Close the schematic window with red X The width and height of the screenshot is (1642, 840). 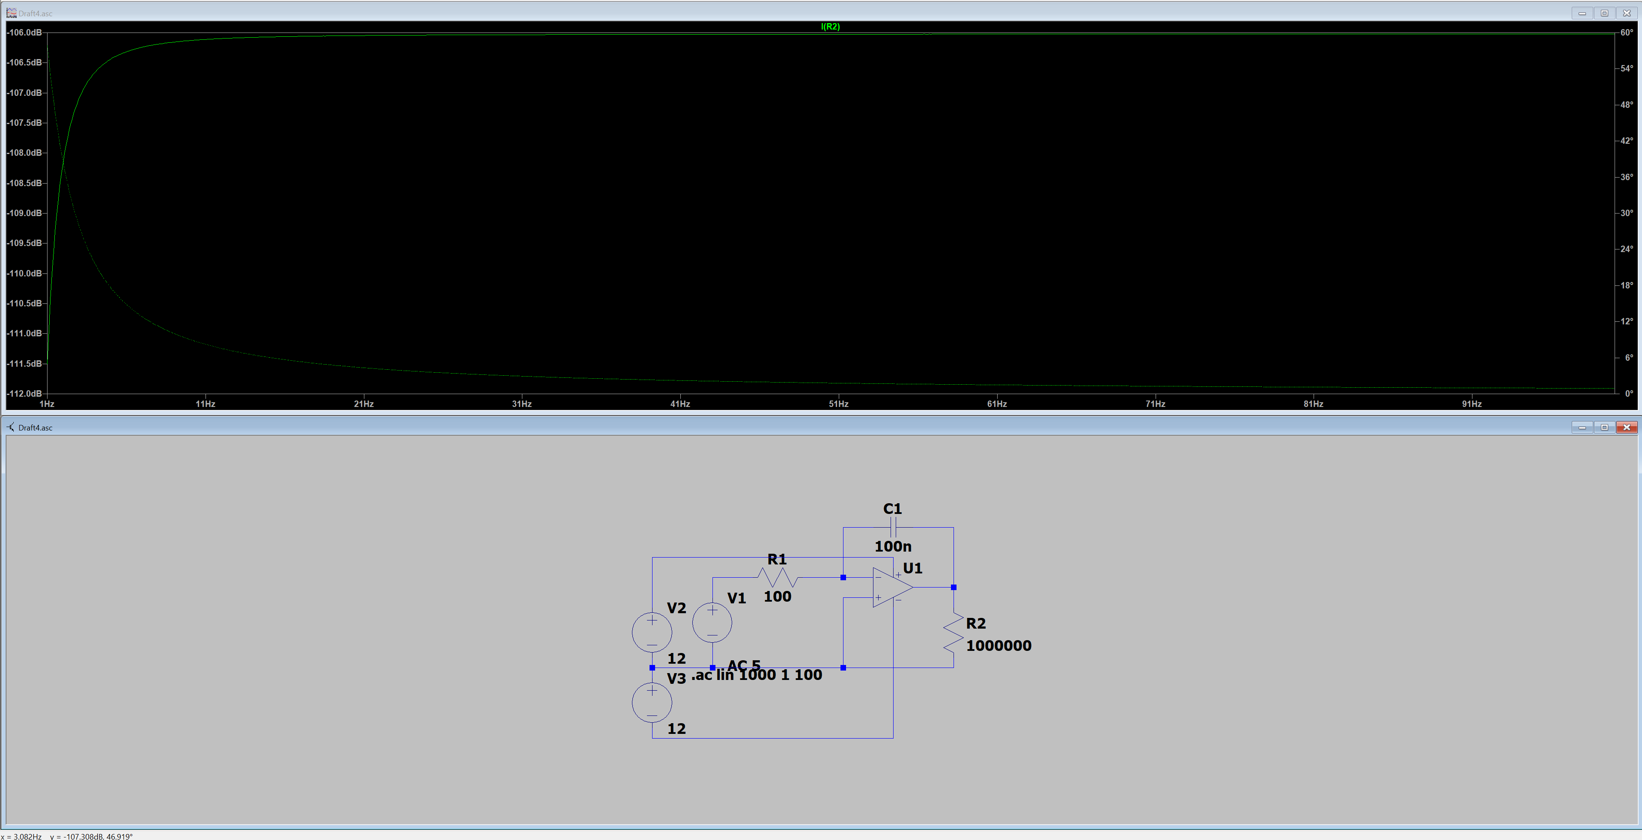click(1627, 427)
